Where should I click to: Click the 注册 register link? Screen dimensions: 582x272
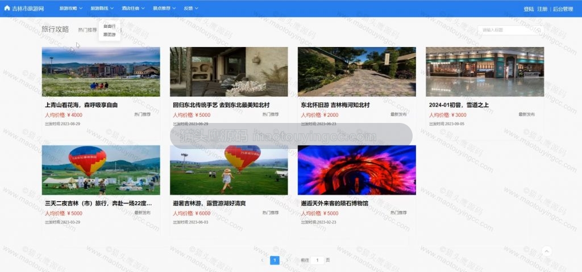542,9
